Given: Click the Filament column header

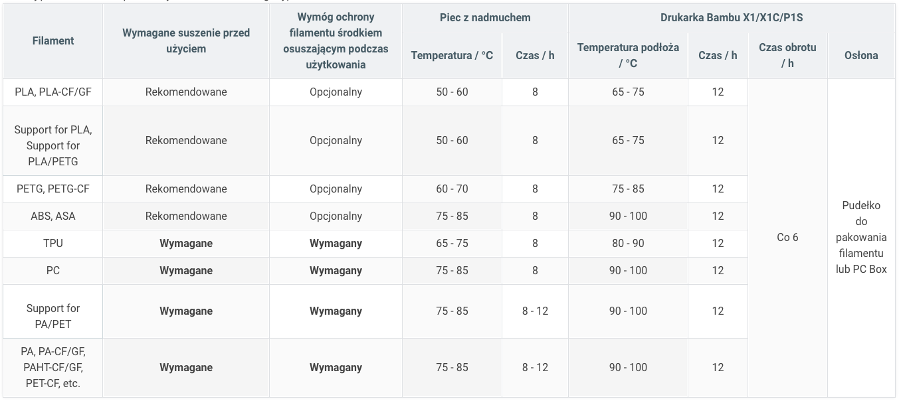Looking at the screenshot, I should [53, 40].
